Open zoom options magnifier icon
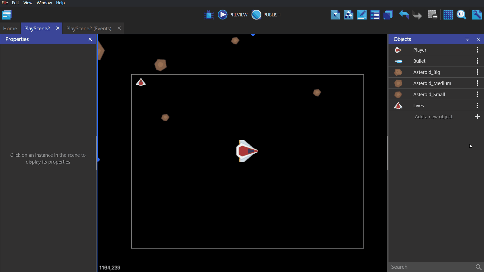 [x=461, y=15]
